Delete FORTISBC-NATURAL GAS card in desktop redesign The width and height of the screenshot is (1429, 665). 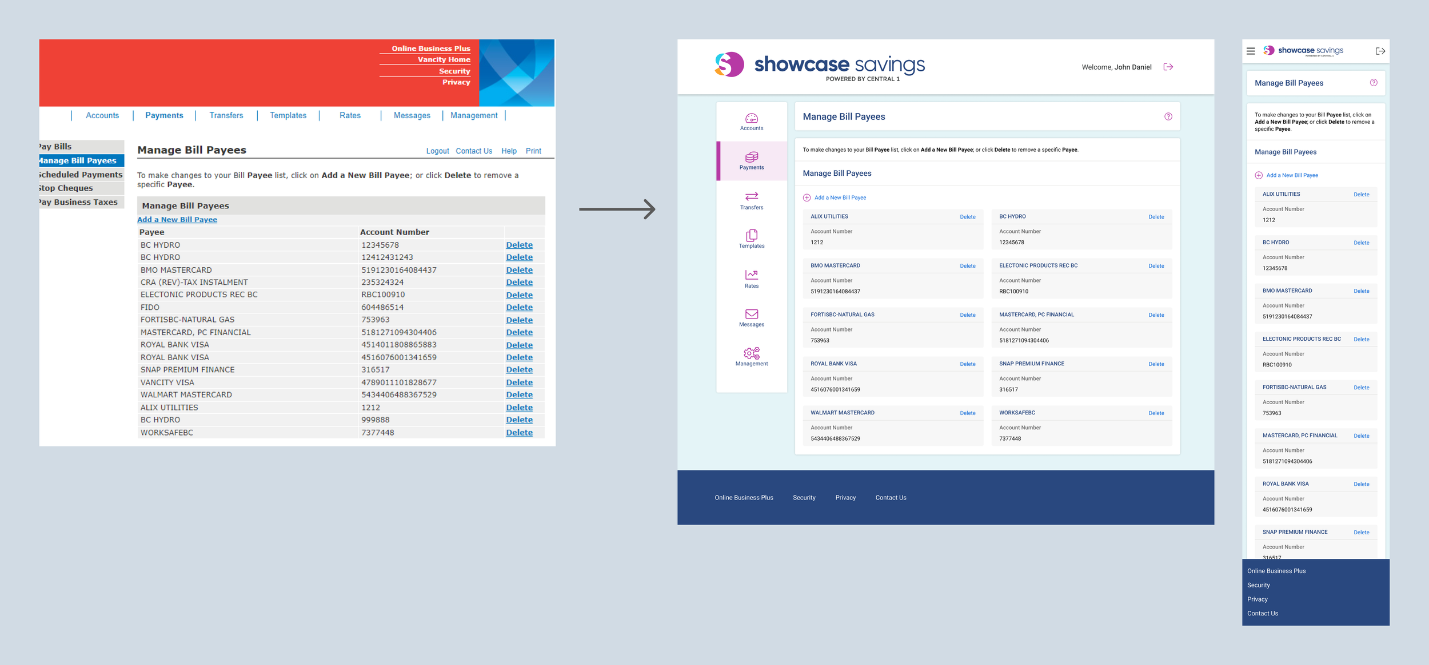[968, 315]
